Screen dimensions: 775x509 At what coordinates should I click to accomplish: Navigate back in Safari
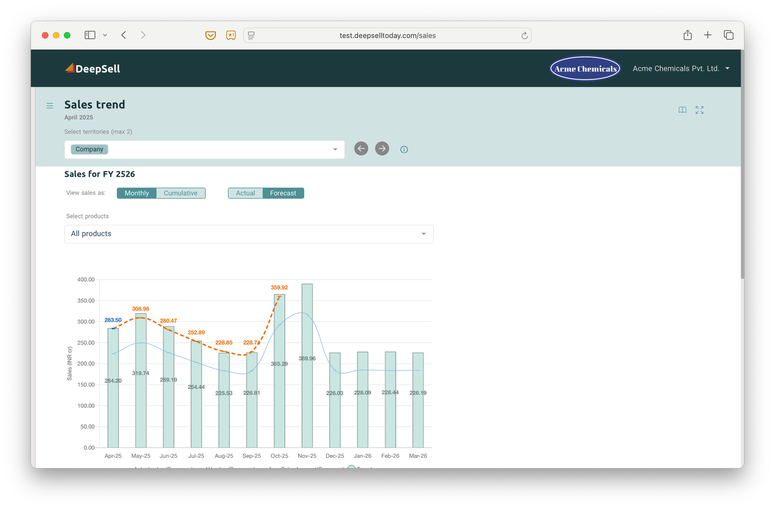[123, 35]
